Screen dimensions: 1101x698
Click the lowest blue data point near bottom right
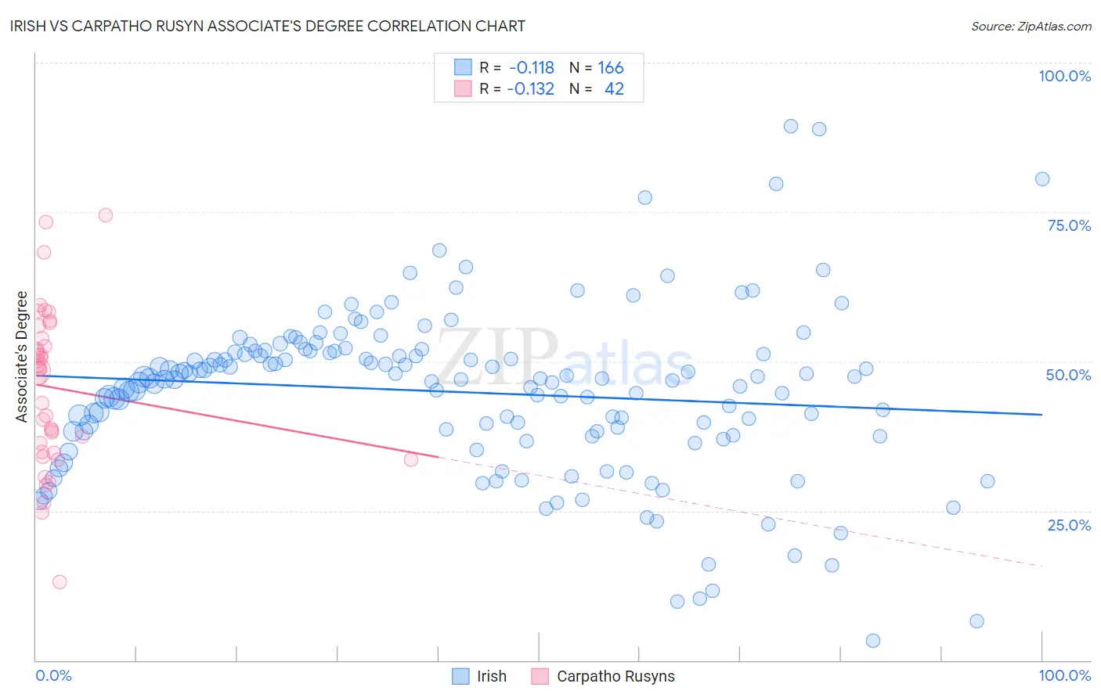(873, 641)
